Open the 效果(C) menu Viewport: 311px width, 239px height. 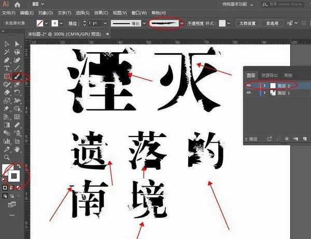point(101,13)
